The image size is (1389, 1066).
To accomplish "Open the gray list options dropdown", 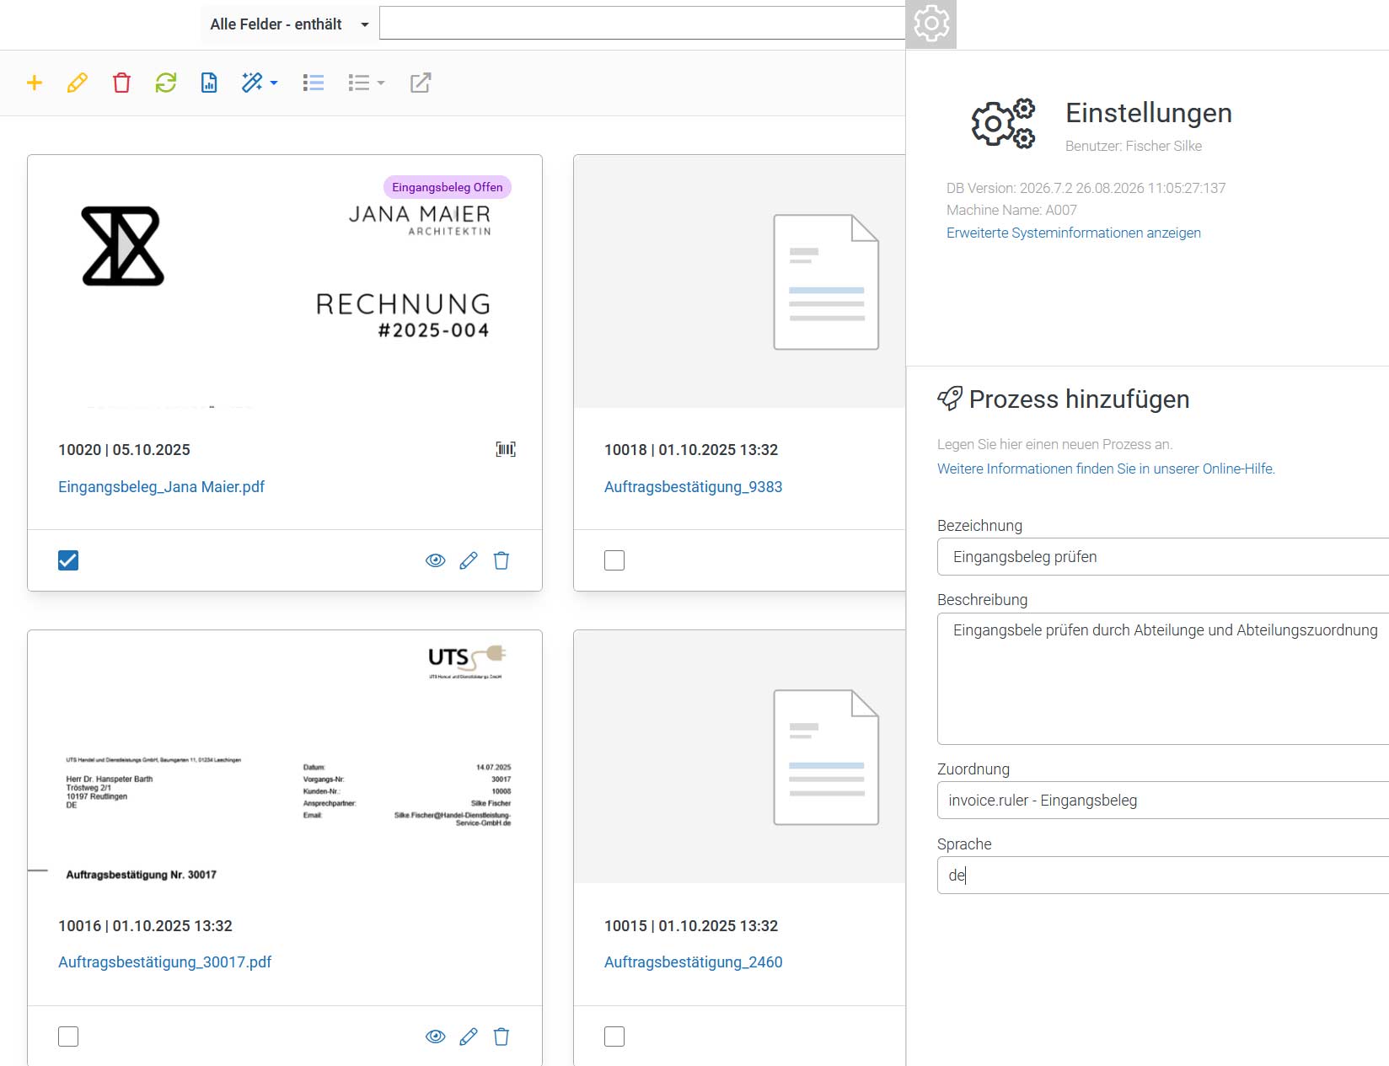I will (x=367, y=83).
